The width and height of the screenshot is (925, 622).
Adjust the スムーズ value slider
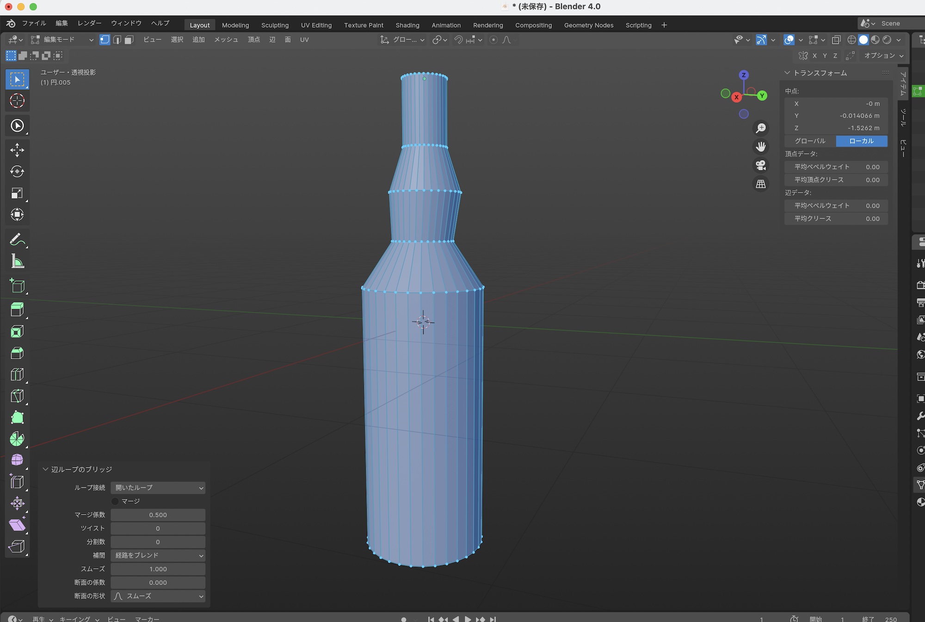point(158,569)
